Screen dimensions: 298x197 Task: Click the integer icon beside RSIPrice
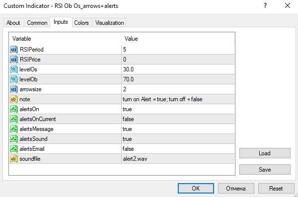click(x=14, y=60)
